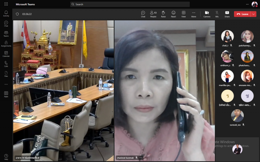Open the Activity bell in sidebar
260x162 pixels.
click(x=6, y=13)
